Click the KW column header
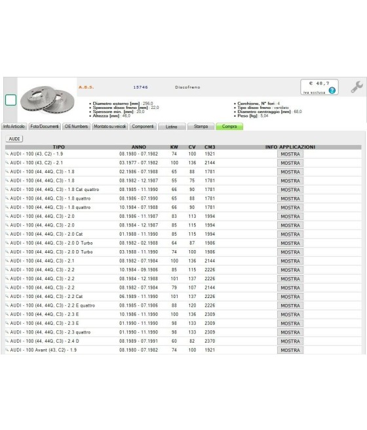The width and height of the screenshot is (367, 430). (x=174, y=147)
